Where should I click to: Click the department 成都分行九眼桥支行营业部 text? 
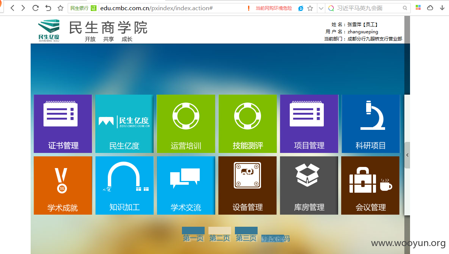click(375, 39)
